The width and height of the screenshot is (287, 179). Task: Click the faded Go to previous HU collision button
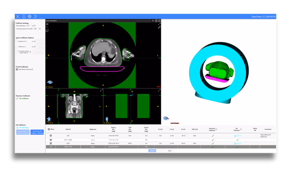tap(23, 132)
